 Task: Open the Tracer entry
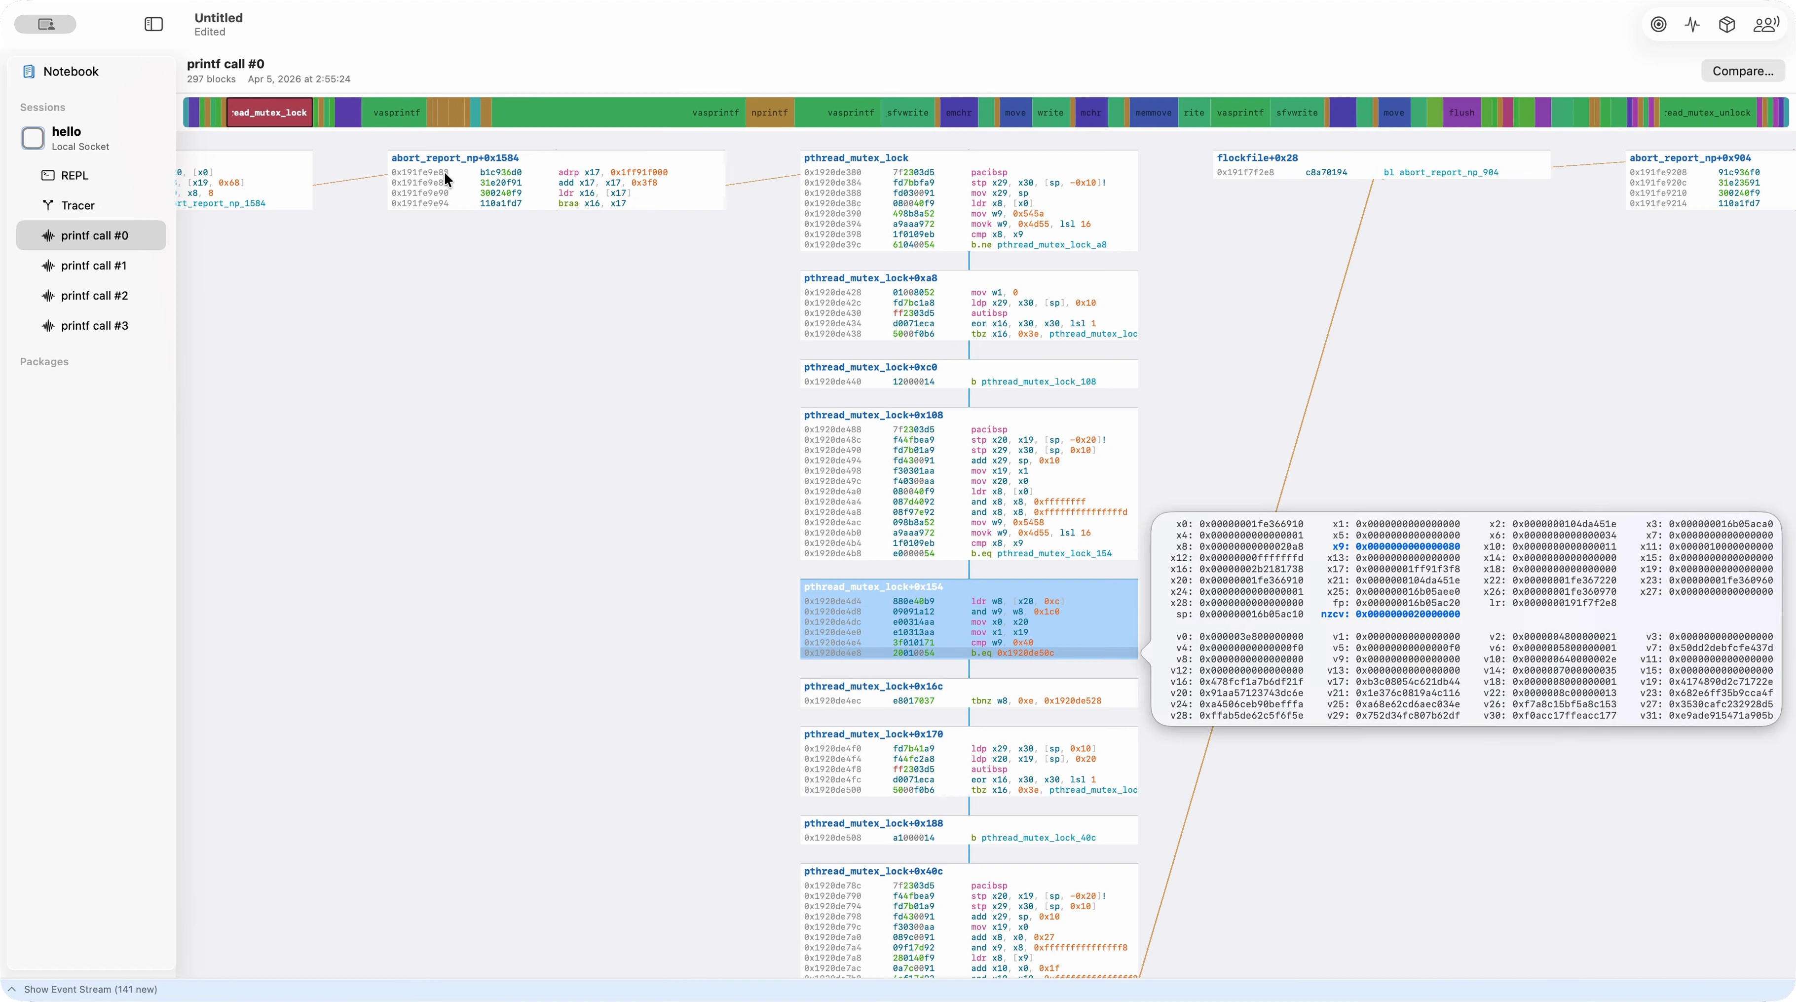[x=91, y=205]
